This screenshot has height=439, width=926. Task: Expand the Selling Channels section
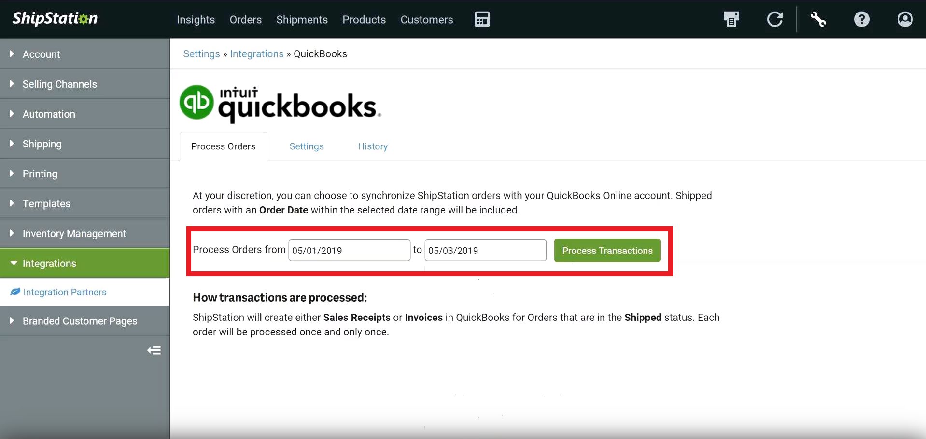pos(85,84)
